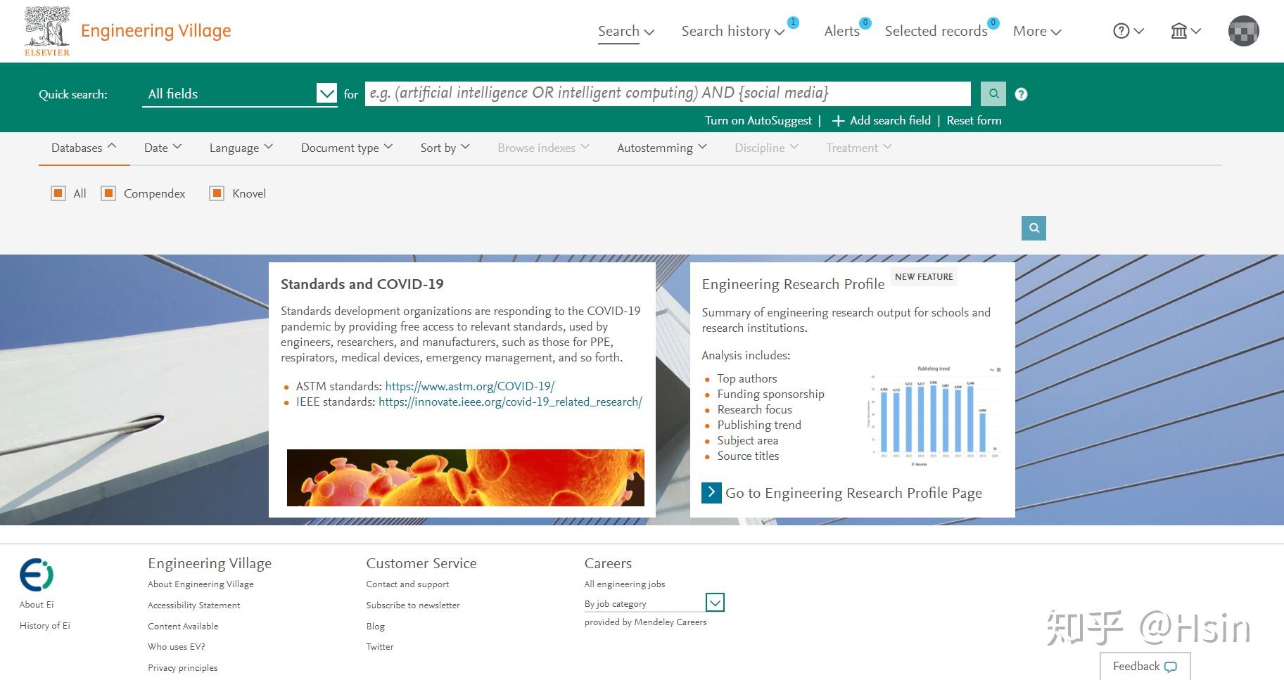1284x680 pixels.
Task: Expand the Date filter
Action: click(x=163, y=148)
